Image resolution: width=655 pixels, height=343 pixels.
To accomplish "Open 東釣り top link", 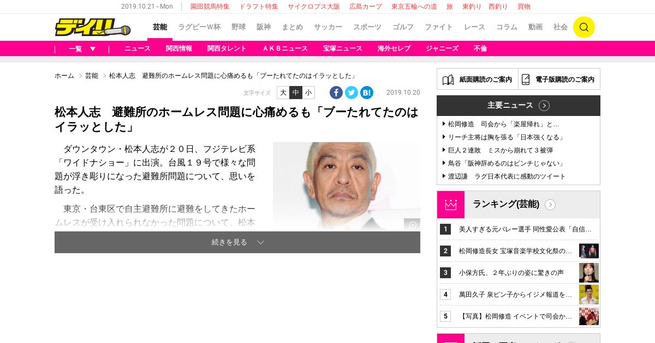I will pyautogui.click(x=472, y=7).
